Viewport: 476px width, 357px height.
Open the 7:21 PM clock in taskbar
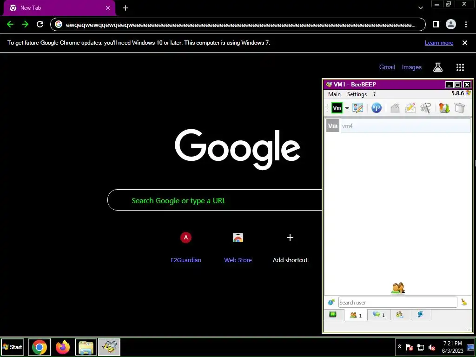453,347
